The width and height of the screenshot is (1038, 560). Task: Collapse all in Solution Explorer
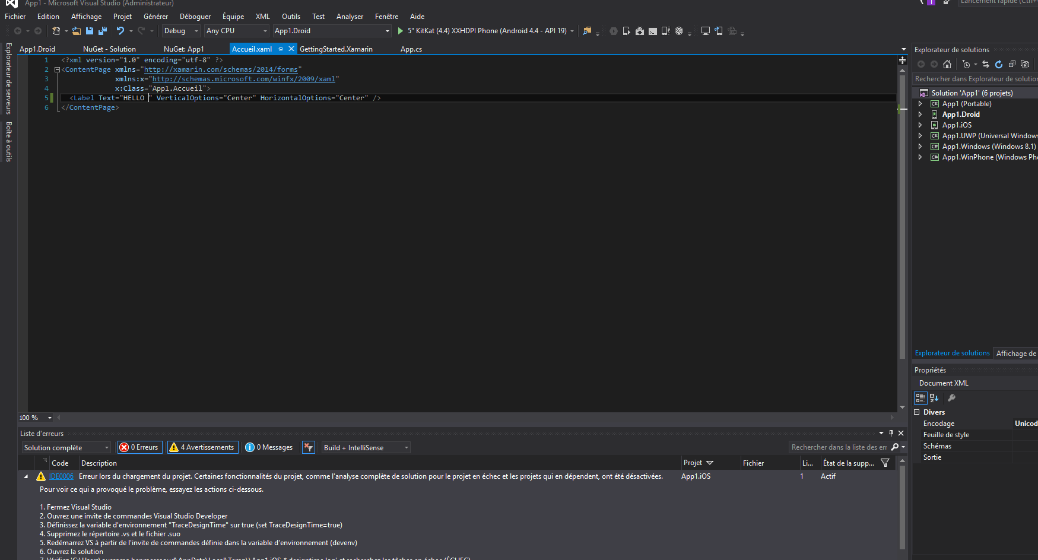[1012, 64]
